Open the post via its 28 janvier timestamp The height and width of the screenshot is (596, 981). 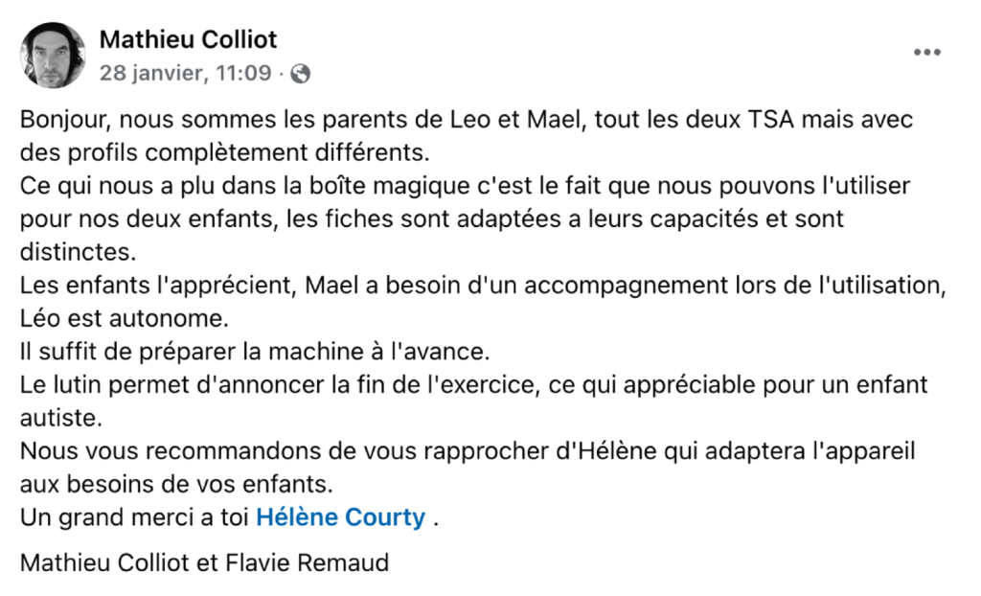(x=185, y=74)
